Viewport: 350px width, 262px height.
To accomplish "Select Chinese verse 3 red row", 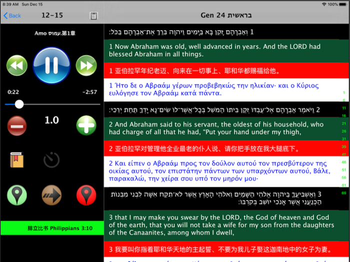I will [226, 249].
